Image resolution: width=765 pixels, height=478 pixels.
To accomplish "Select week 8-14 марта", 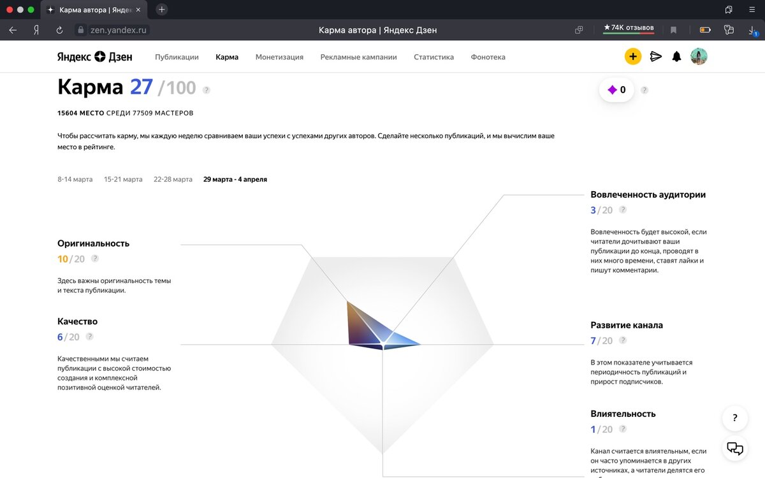I will tap(75, 179).
